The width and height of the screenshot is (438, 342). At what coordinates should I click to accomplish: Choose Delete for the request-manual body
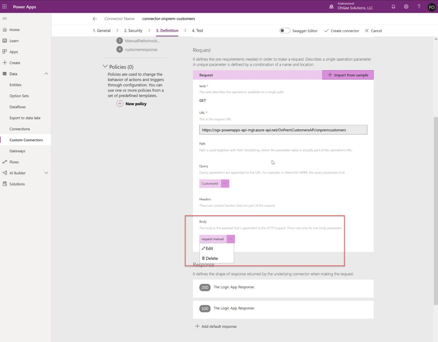(x=212, y=258)
